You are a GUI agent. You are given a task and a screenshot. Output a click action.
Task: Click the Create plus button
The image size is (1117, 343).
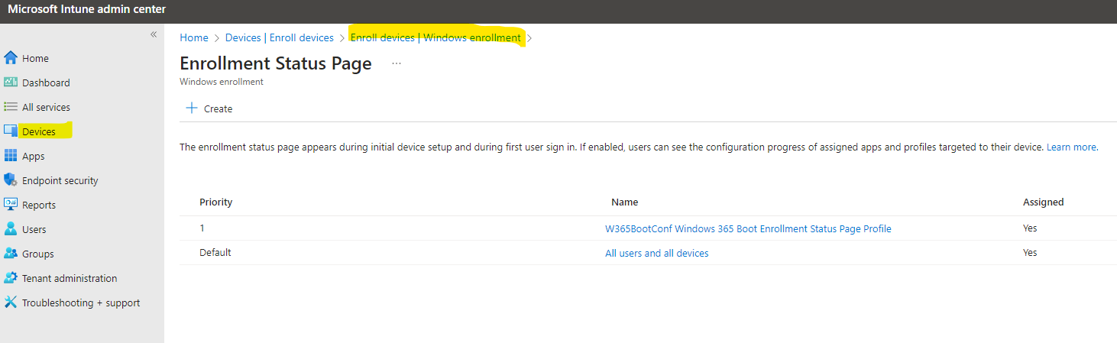pyautogui.click(x=209, y=108)
